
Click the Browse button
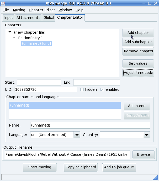click(144, 155)
